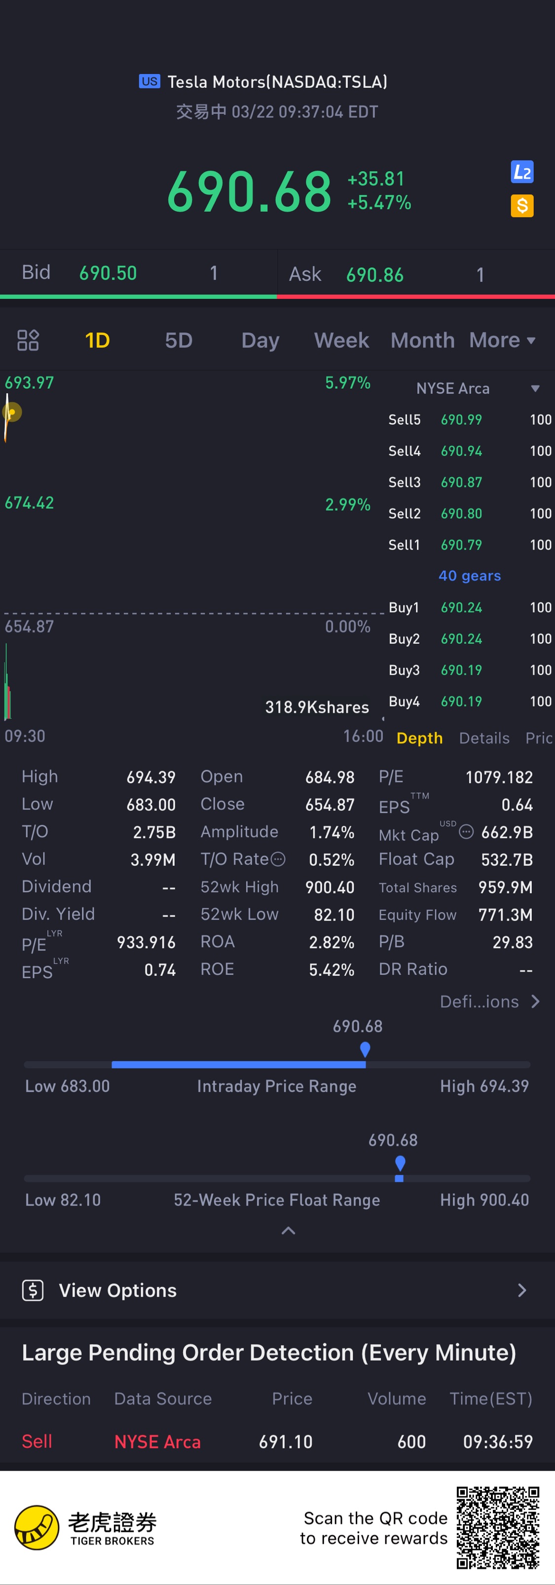Switch to the Details tab
This screenshot has width=555, height=1585.
484,737
